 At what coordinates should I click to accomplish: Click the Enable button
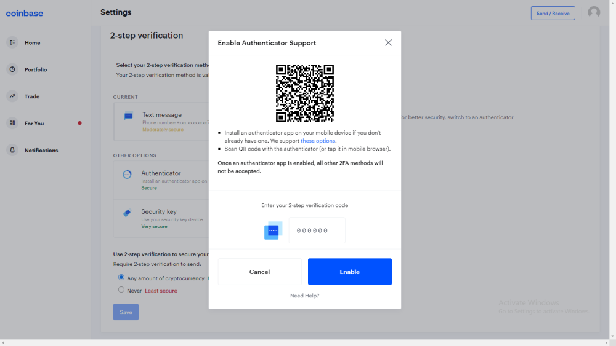350,272
